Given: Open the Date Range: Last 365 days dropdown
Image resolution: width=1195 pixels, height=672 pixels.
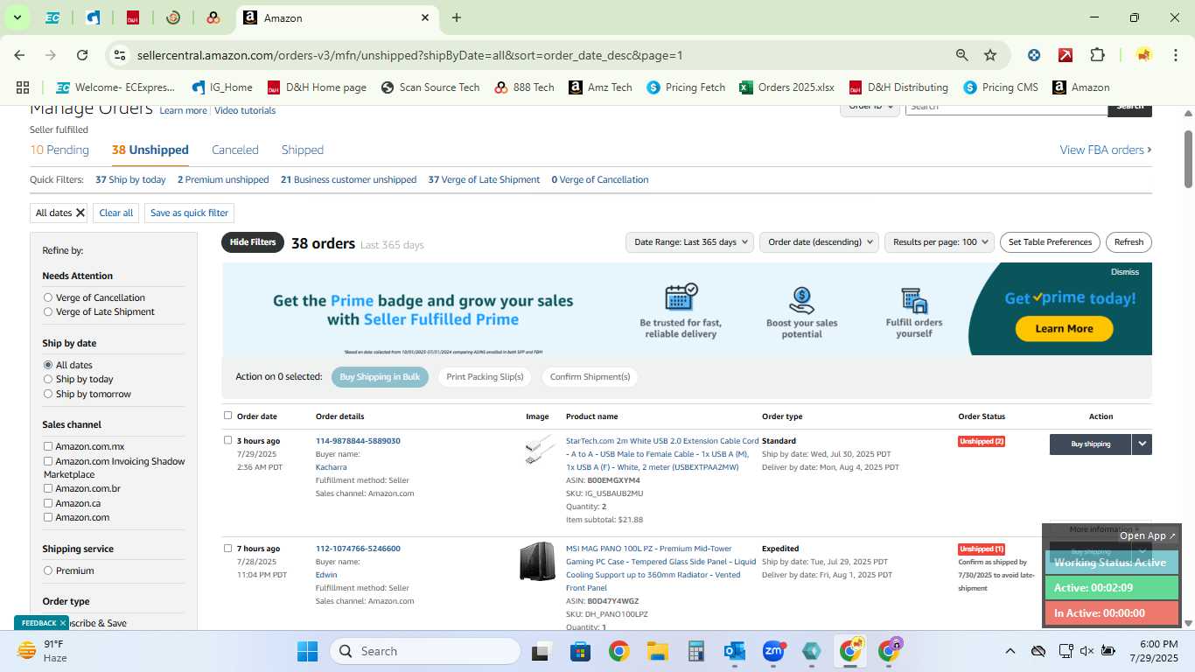Looking at the screenshot, I should click(x=691, y=242).
